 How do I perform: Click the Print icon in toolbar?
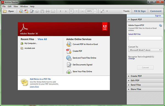pos(48,11)
